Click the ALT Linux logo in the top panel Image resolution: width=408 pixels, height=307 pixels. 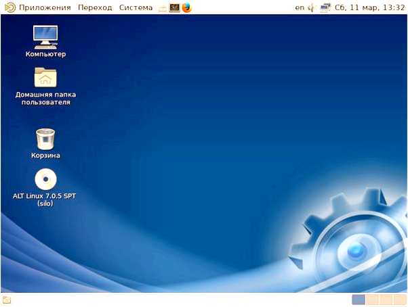(10, 7)
